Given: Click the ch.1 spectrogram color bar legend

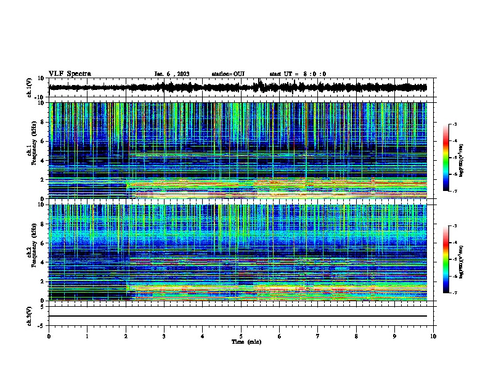Looking at the screenshot, I should tap(445, 158).
